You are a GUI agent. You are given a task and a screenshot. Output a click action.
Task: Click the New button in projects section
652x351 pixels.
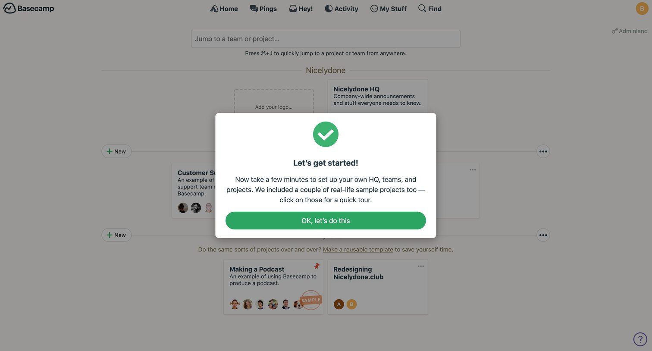(x=116, y=235)
